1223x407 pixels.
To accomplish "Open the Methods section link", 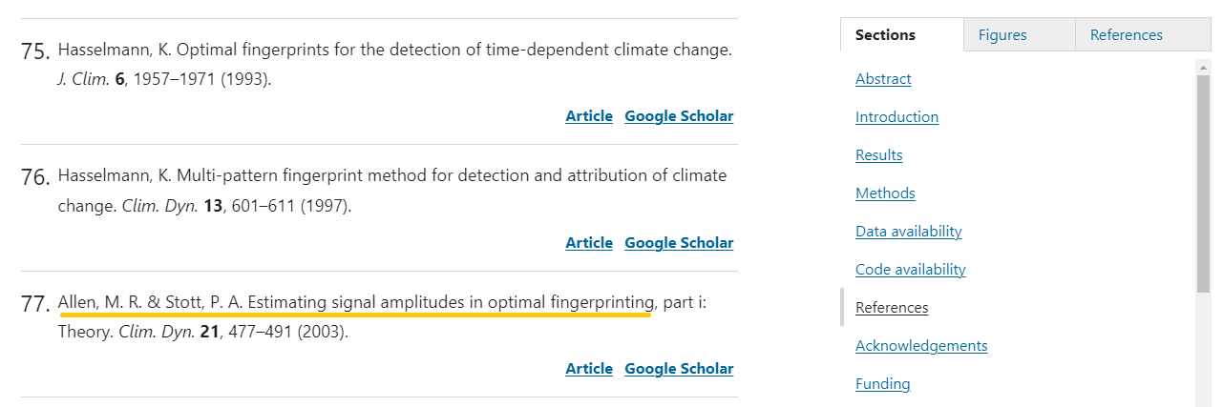I will [885, 193].
